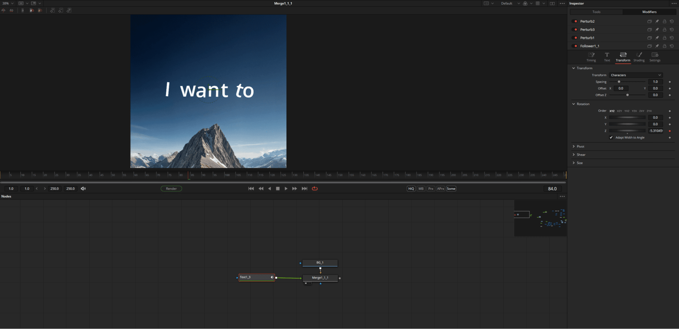The image size is (679, 329).
Task: Switch to the Tools tab in the Inspector
Action: [x=596, y=12]
